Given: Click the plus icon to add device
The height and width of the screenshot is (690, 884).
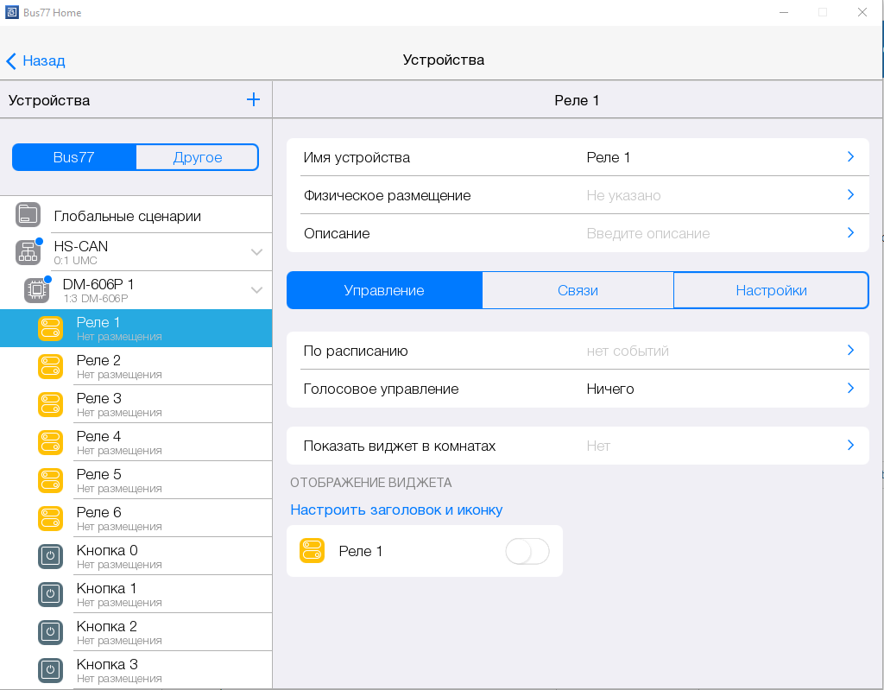Looking at the screenshot, I should pyautogui.click(x=253, y=100).
